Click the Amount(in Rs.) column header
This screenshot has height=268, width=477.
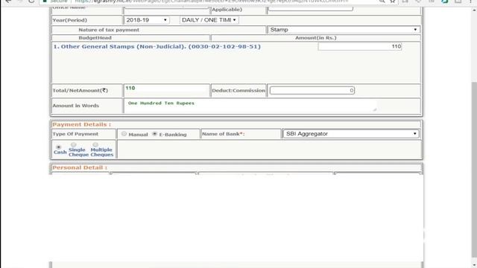[x=316, y=38]
